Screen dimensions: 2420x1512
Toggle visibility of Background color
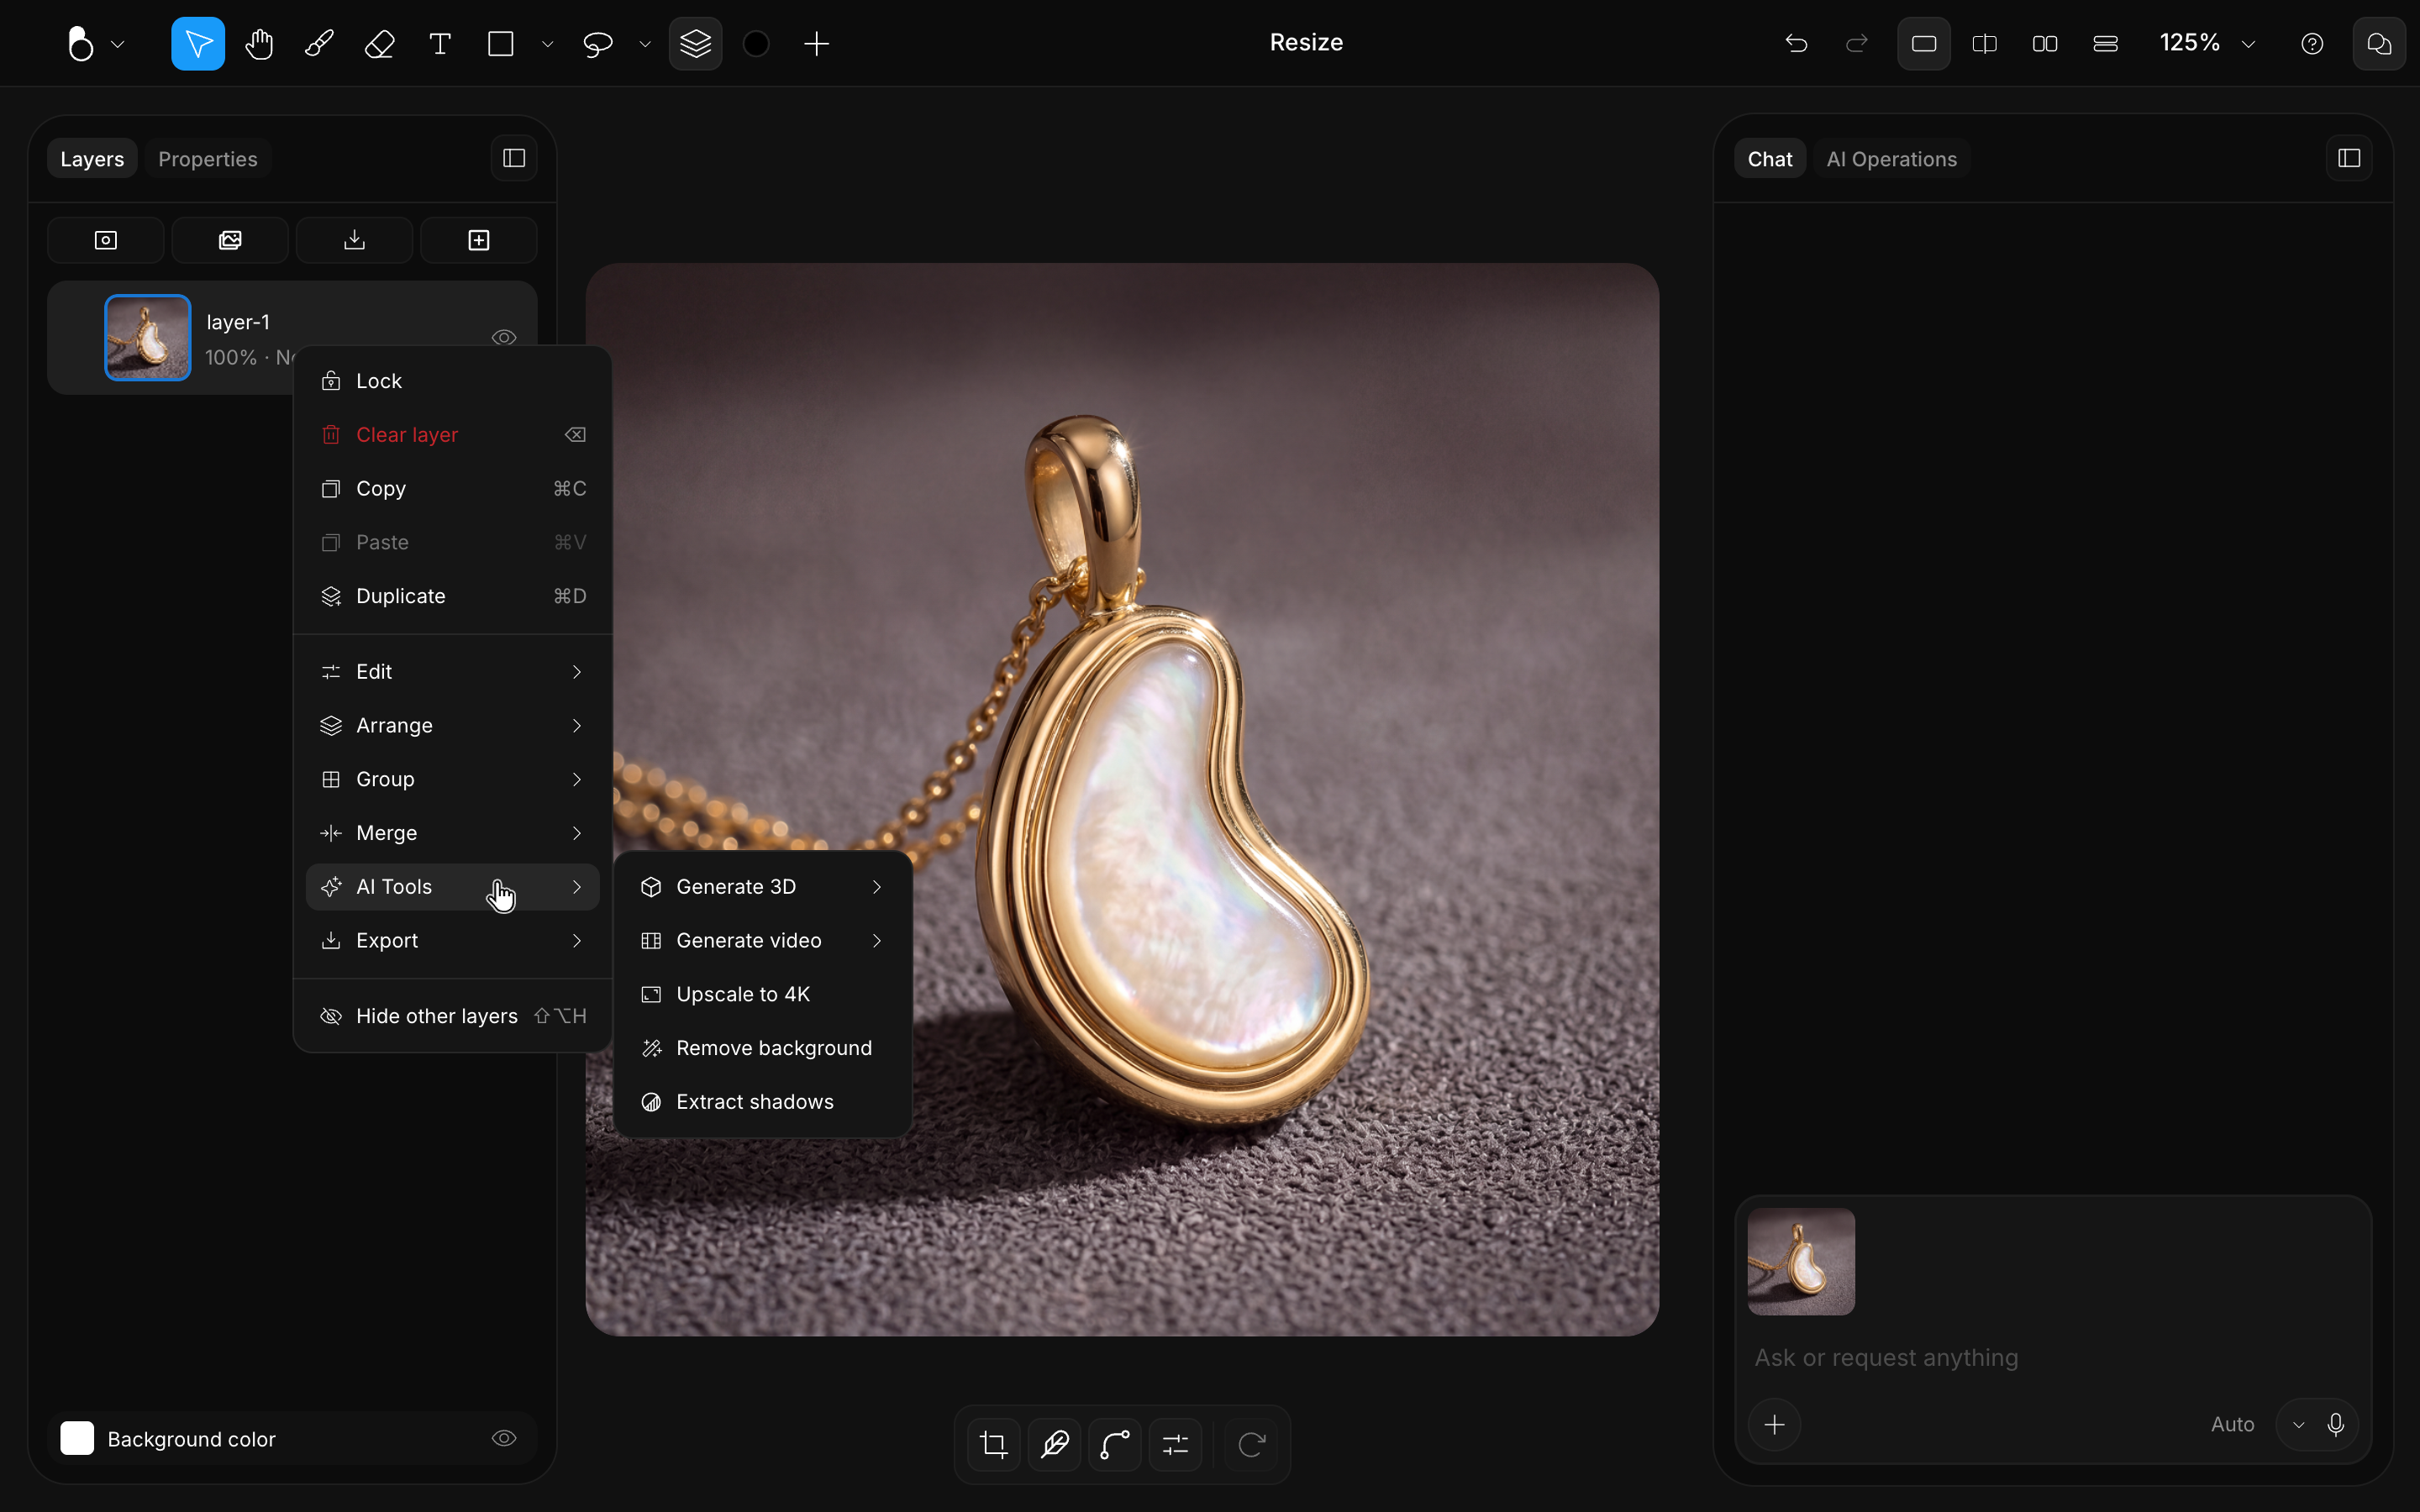pos(504,1438)
